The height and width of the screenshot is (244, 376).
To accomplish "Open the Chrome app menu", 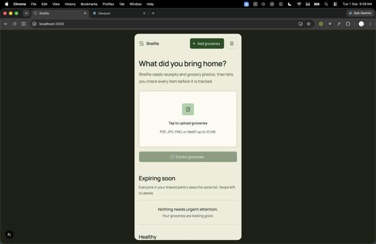I will click(20, 4).
